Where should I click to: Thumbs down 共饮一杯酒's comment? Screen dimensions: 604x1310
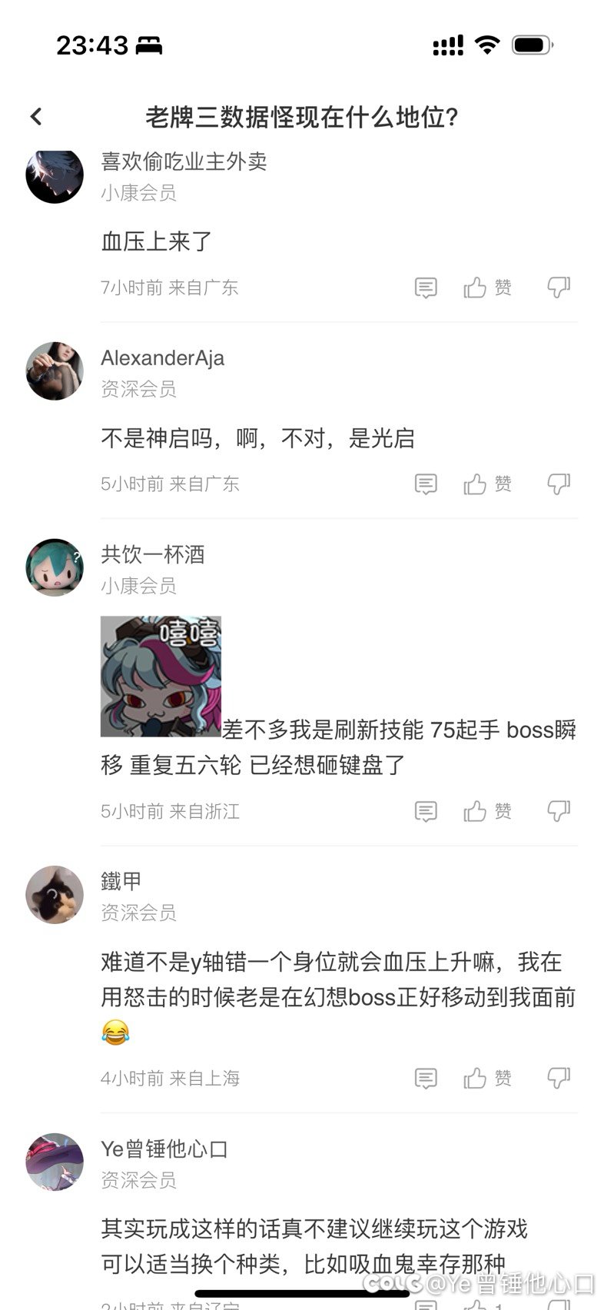(x=559, y=811)
